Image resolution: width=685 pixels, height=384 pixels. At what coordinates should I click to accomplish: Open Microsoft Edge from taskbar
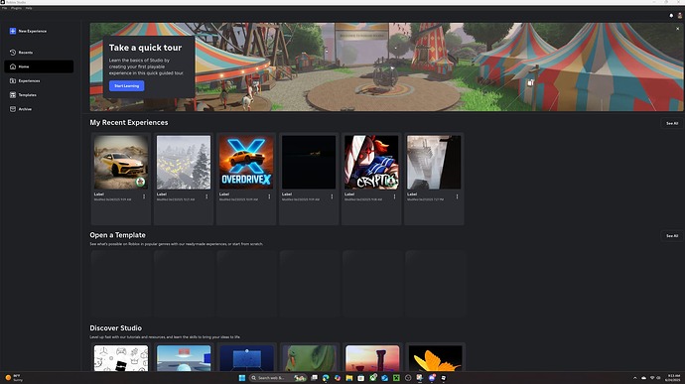(x=326, y=378)
